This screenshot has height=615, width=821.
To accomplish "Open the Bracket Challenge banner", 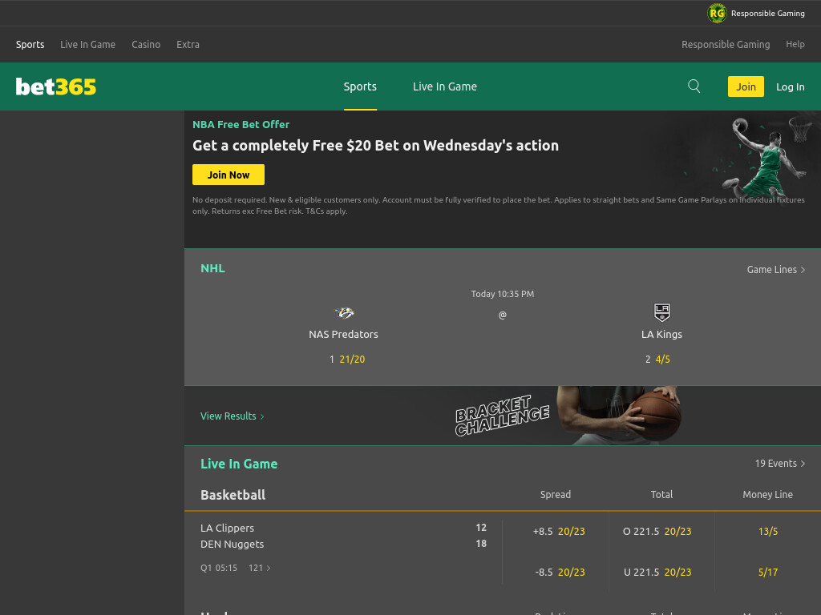I will click(x=503, y=416).
